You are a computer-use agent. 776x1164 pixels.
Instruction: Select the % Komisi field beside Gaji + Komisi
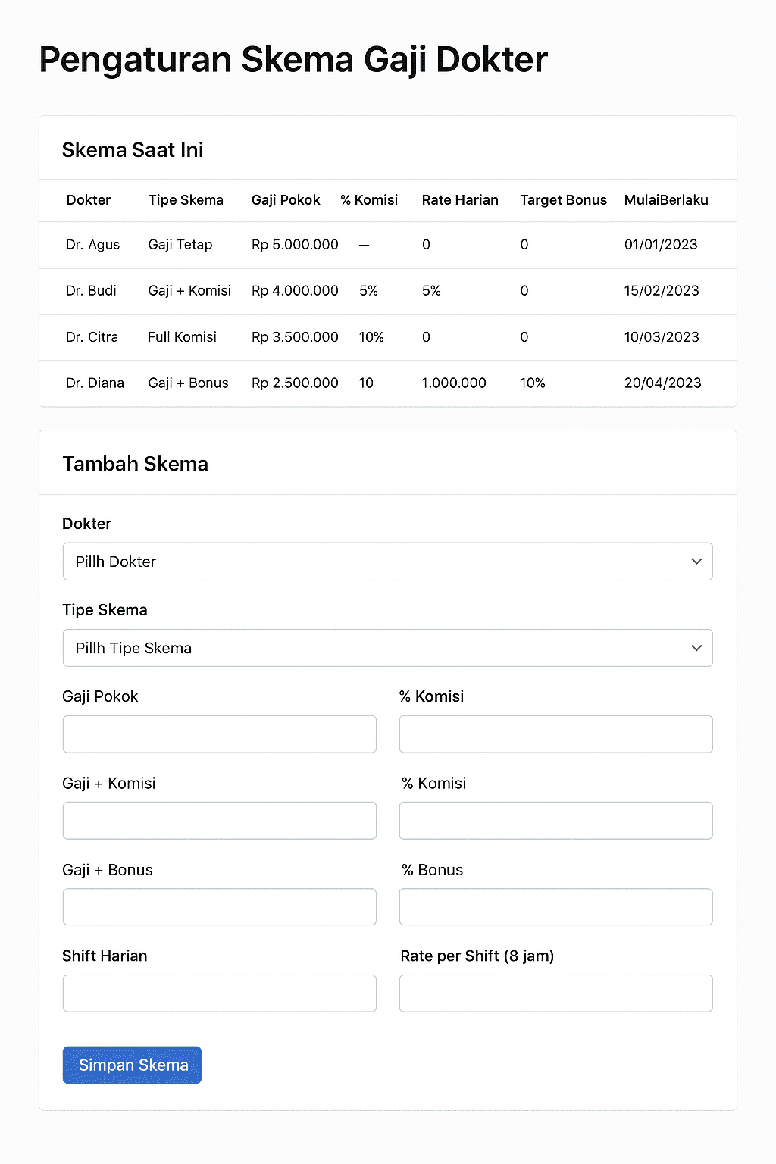555,821
